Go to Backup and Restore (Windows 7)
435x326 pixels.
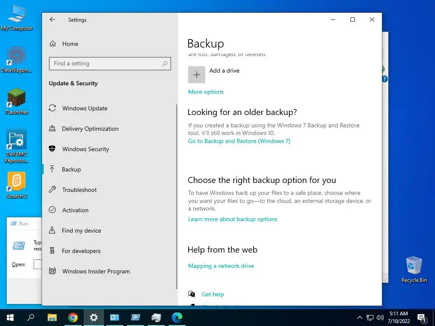pos(239,141)
